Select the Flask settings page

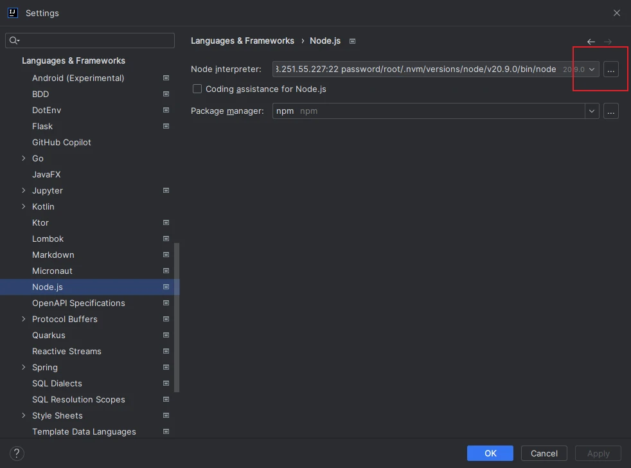[x=42, y=126]
